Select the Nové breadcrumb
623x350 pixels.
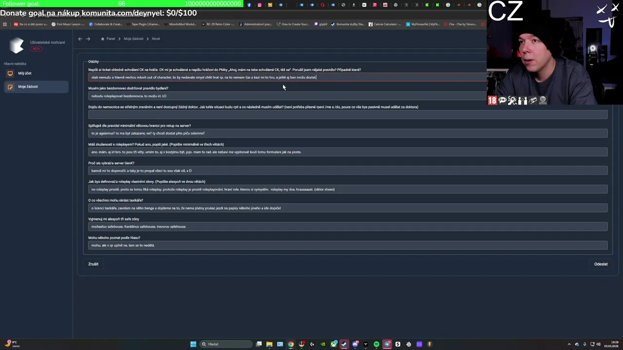(156, 39)
